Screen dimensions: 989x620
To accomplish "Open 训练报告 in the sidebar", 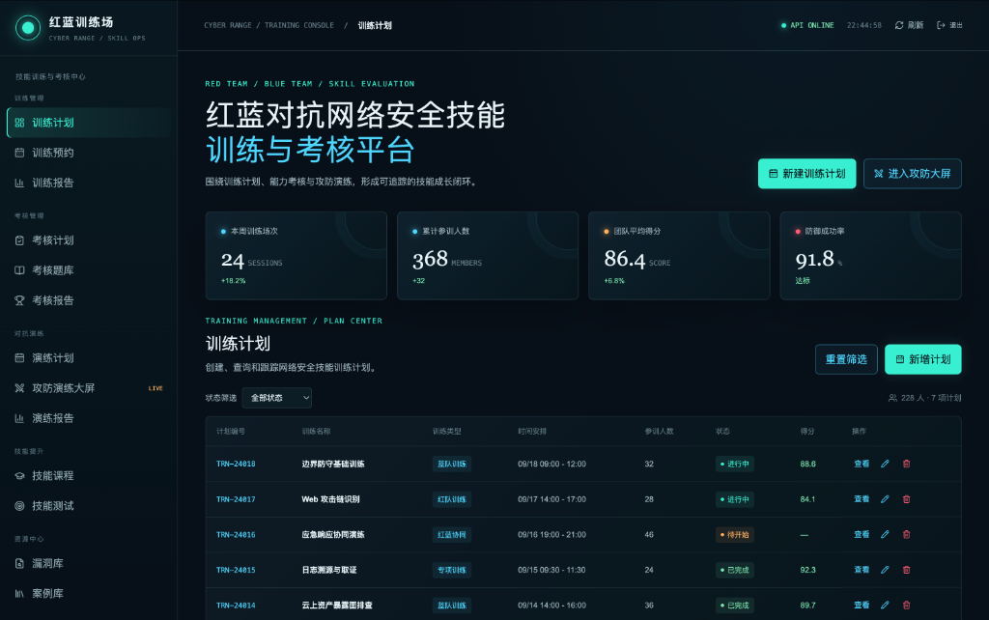I will point(89,183).
